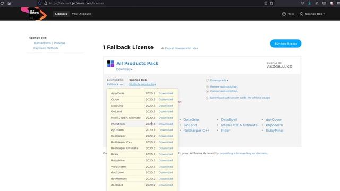Click Sponge Bob name in sidebar
The height and width of the screenshot is (191, 340).
tap(38, 38)
